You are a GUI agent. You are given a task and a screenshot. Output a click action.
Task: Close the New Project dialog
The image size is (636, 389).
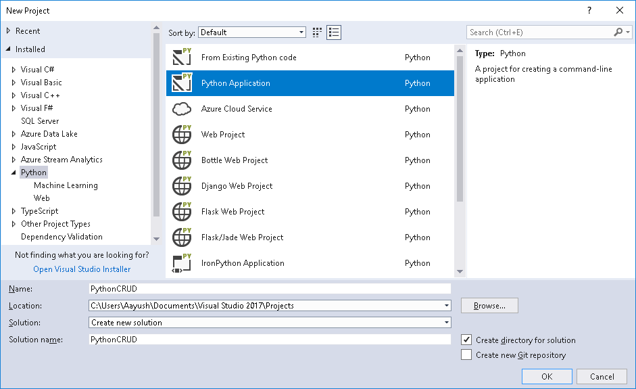(x=620, y=11)
